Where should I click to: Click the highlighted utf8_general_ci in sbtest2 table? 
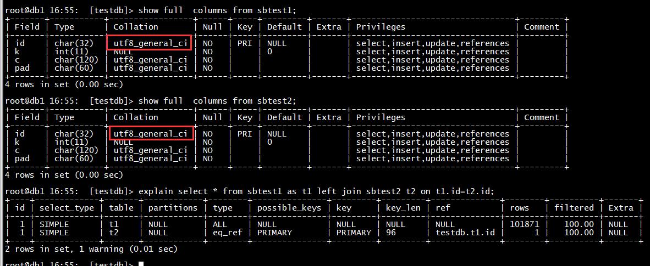click(151, 133)
